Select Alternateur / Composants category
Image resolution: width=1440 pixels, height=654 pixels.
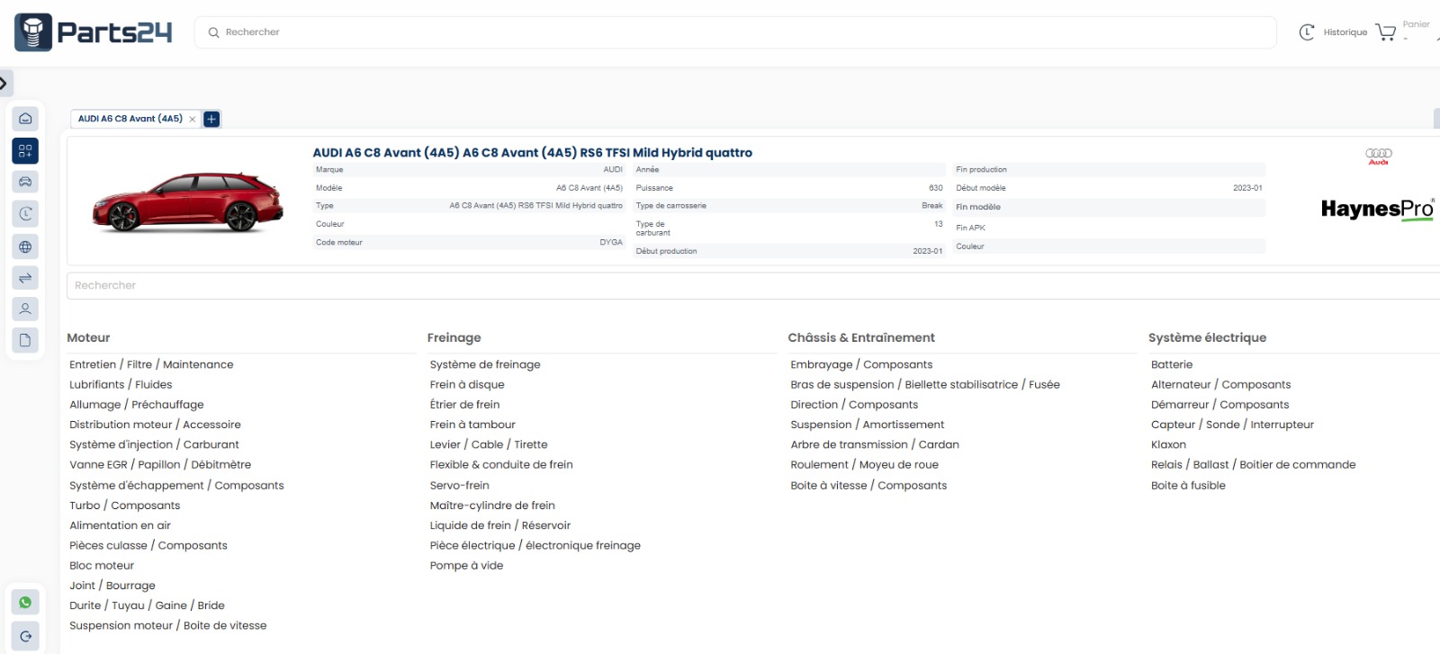pos(1221,384)
